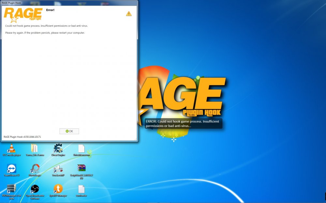Open the blank file beside Cheat Engine

pyautogui.click(x=81, y=150)
